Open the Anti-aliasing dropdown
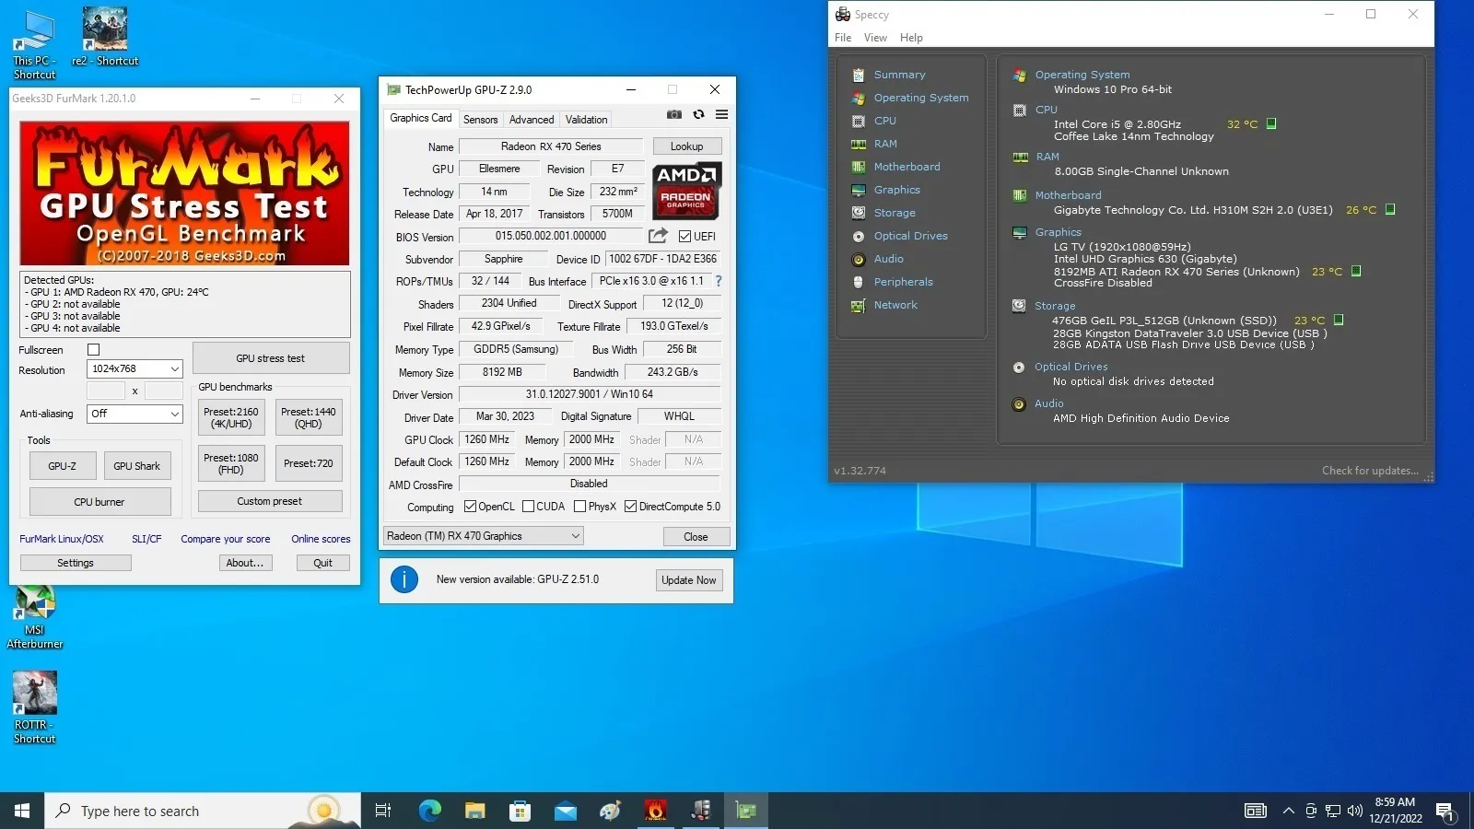 tap(135, 414)
